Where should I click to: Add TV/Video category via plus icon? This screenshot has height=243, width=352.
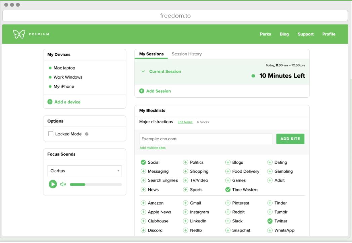tap(186, 180)
